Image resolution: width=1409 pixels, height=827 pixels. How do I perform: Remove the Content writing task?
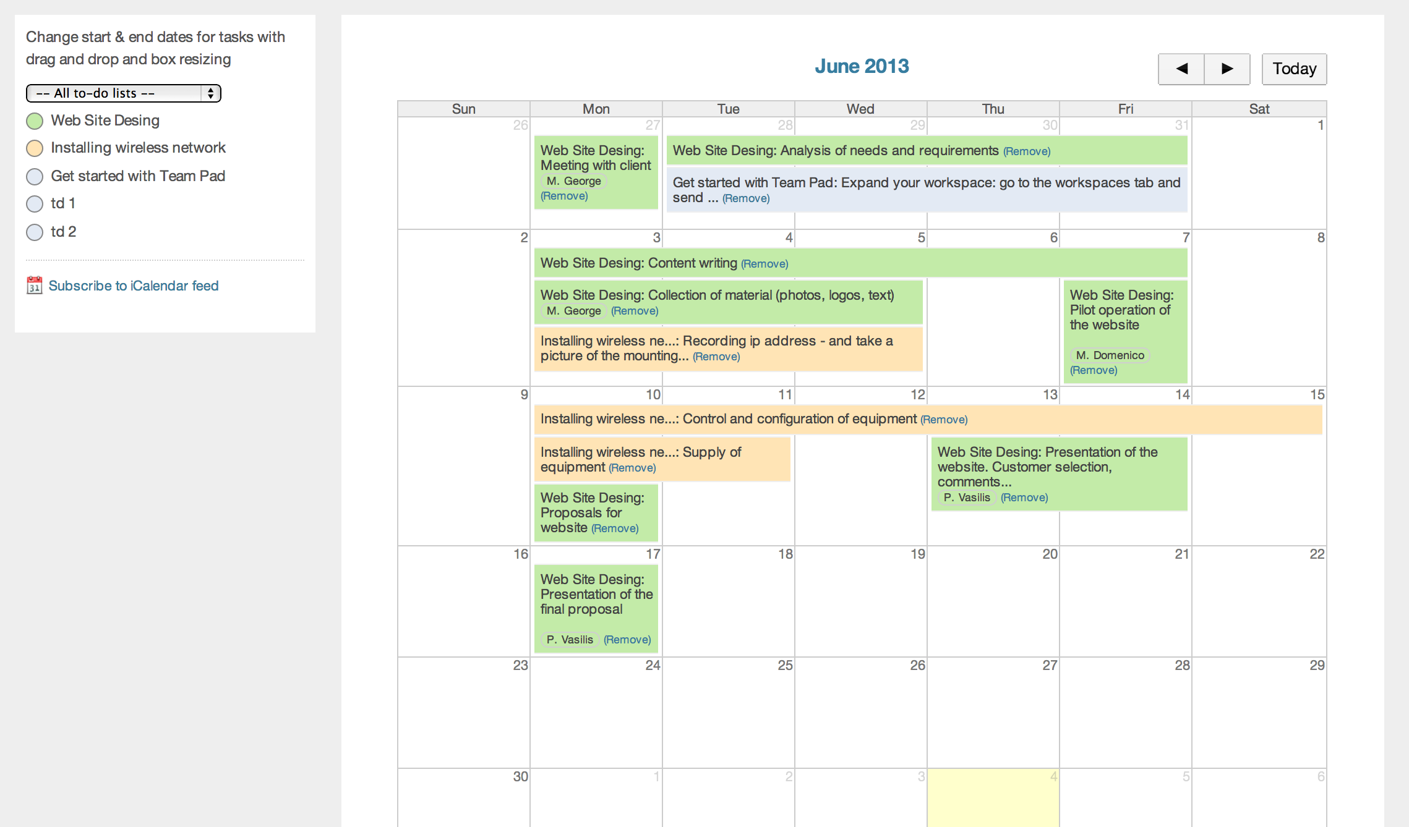pyautogui.click(x=764, y=264)
